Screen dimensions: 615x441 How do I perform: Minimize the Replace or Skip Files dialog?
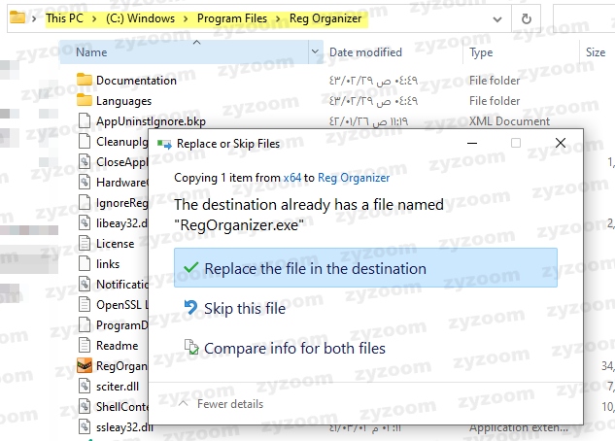(472, 143)
